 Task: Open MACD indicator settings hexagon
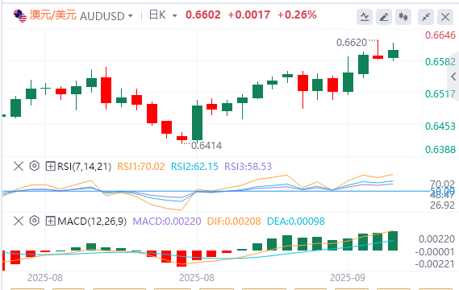tap(34, 221)
